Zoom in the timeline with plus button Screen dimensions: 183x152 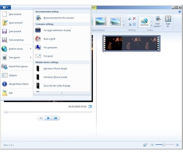tap(177, 145)
